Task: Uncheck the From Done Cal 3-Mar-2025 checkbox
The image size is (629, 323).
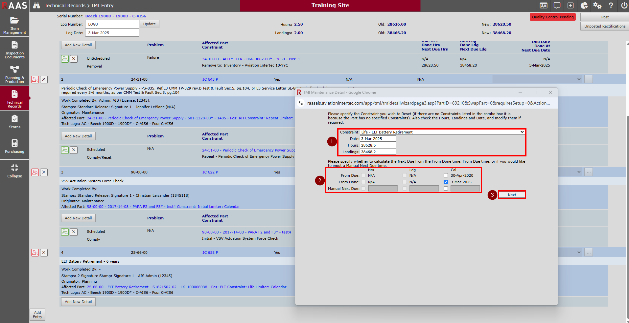Action: click(x=446, y=182)
